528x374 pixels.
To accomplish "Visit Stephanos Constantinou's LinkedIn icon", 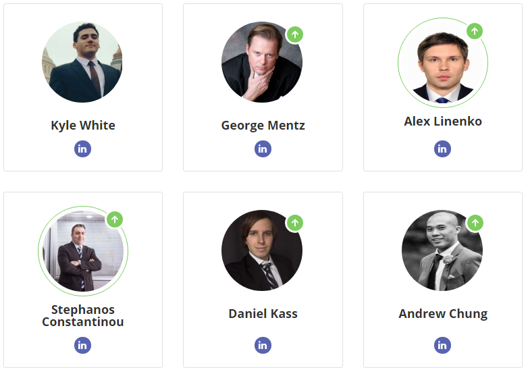I will coord(82,346).
